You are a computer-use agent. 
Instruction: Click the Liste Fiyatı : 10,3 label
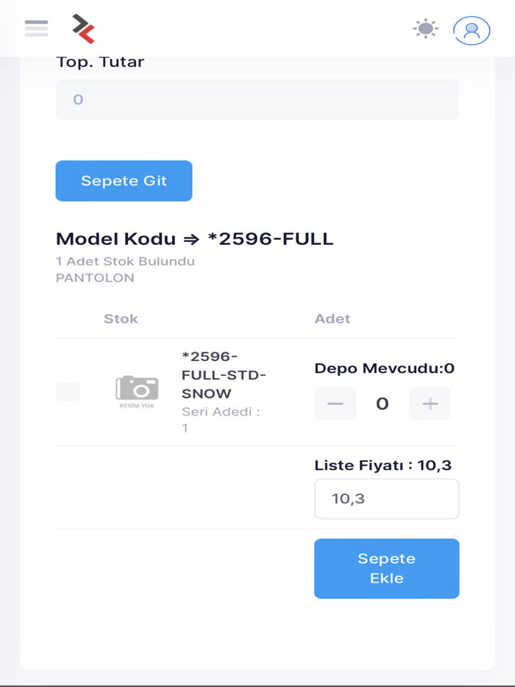coord(384,465)
